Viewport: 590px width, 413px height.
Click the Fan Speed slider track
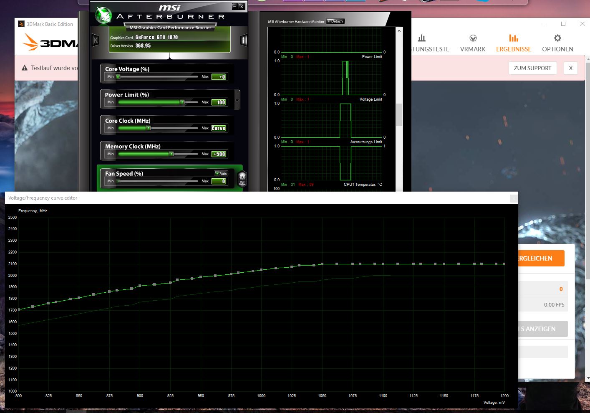158,181
